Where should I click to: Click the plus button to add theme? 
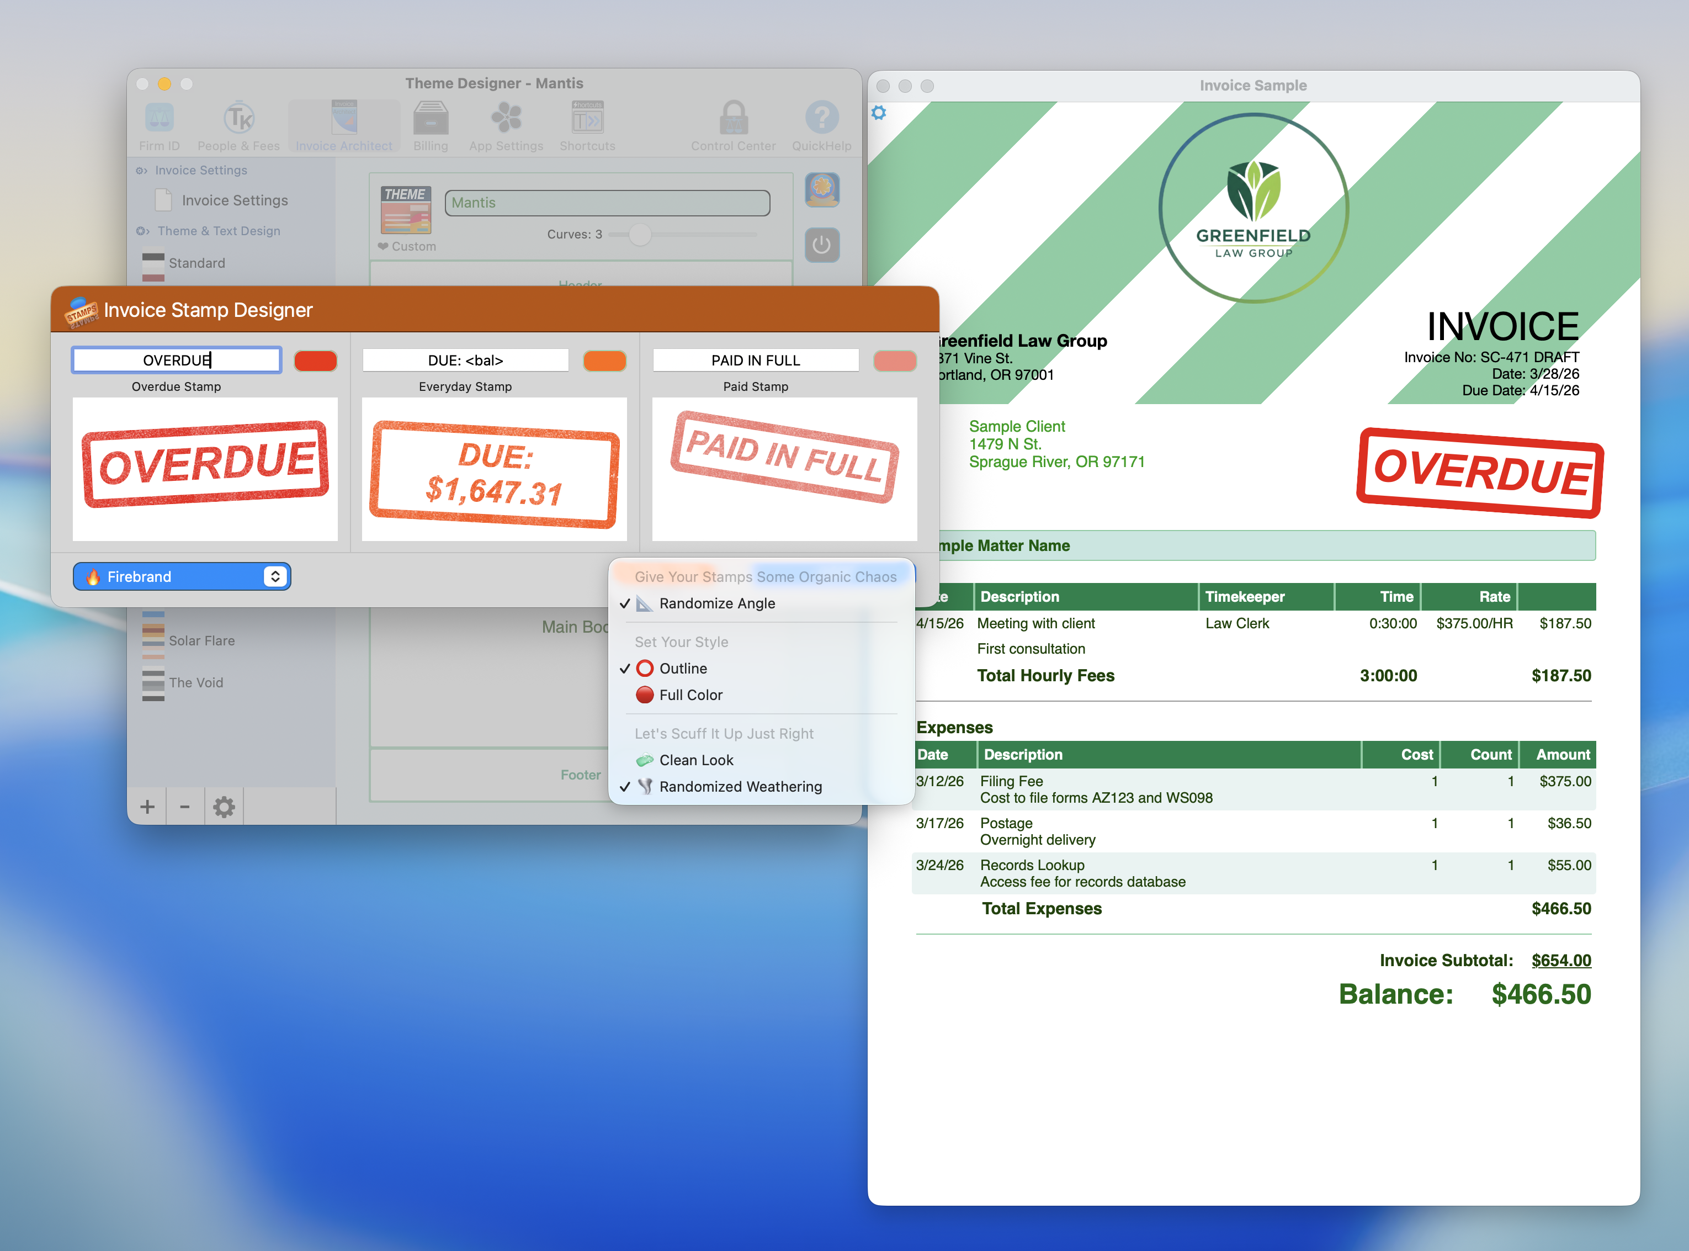pyautogui.click(x=147, y=807)
